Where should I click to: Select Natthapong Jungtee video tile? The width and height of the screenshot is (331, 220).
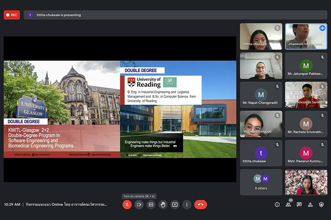[x=261, y=66]
